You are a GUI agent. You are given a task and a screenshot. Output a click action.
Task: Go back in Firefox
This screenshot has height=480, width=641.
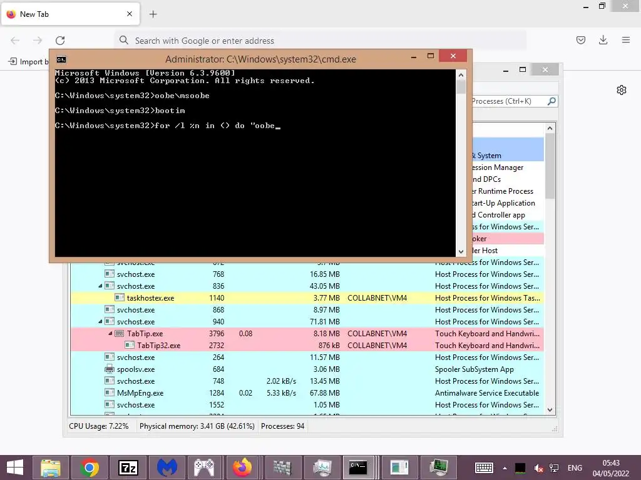pyautogui.click(x=15, y=40)
